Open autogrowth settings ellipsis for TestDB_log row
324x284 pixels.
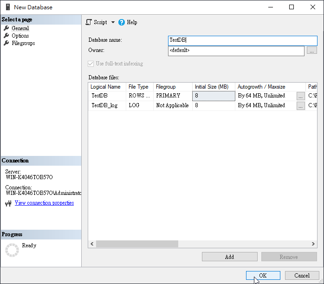click(x=301, y=106)
